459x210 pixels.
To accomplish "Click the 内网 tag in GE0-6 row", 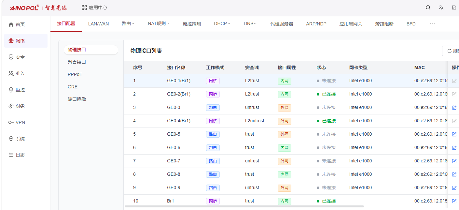I will click(x=285, y=148).
